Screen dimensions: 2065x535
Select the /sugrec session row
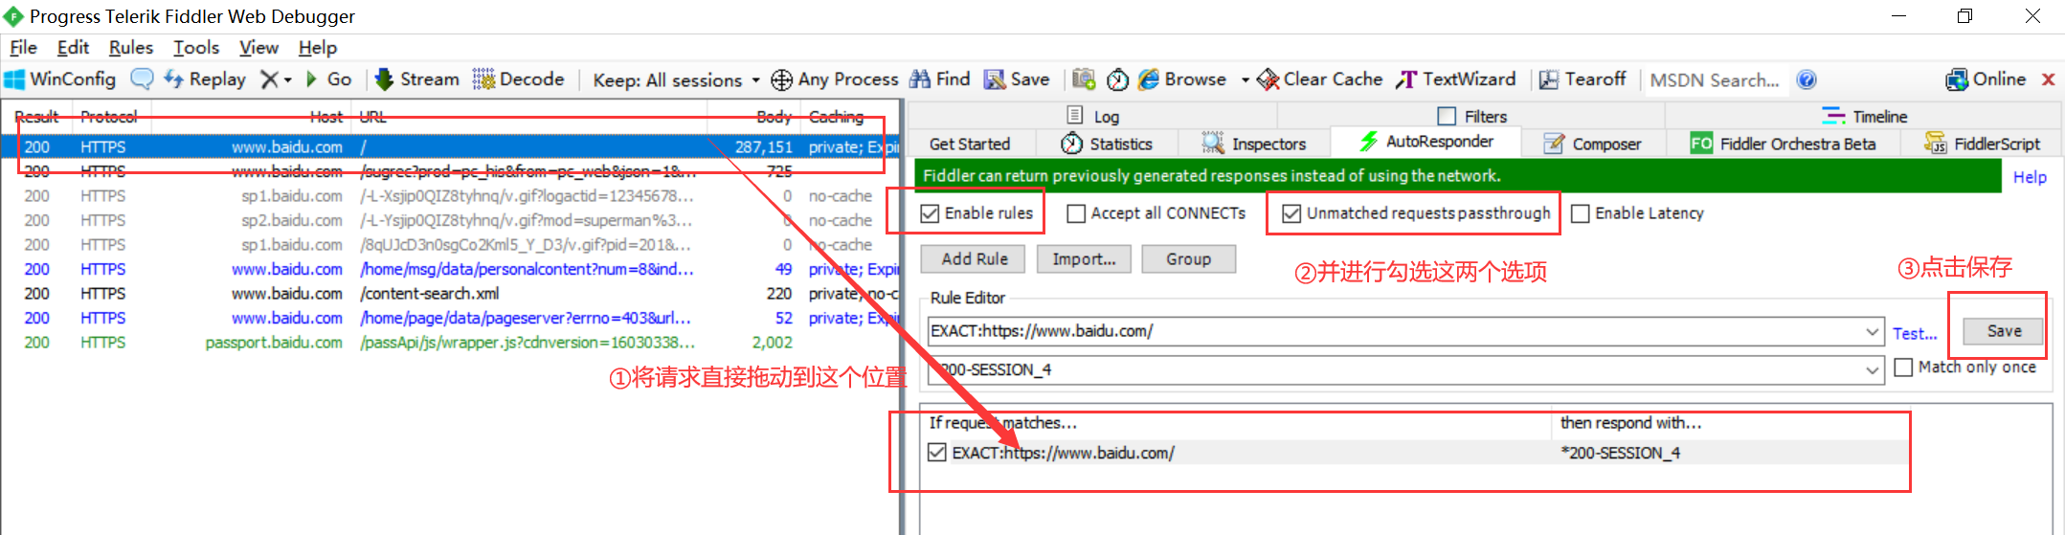pyautogui.click(x=450, y=171)
